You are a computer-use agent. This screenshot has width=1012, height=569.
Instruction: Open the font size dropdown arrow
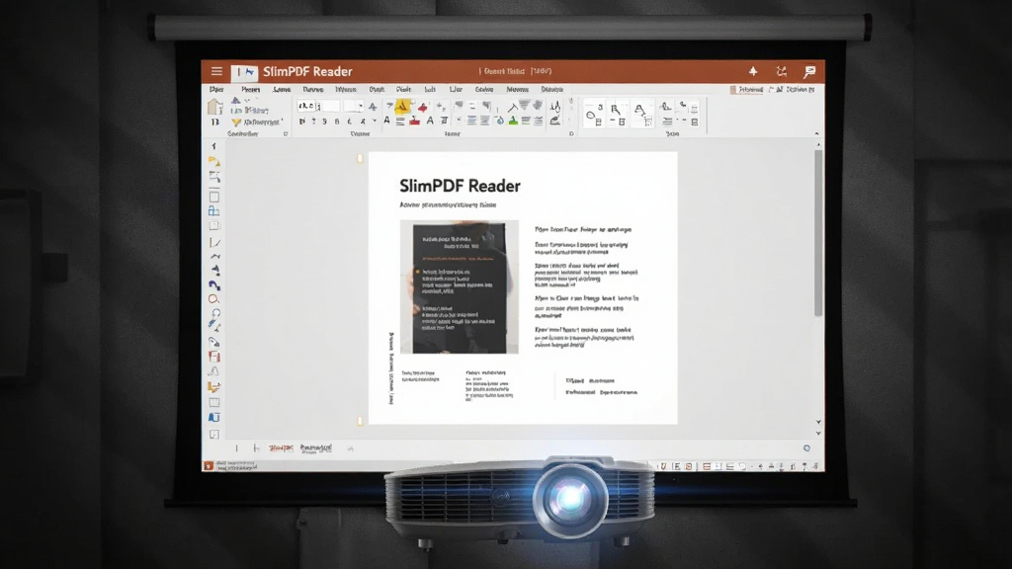(x=360, y=106)
